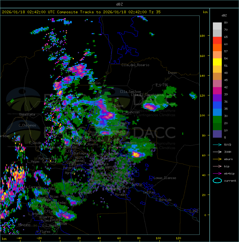Choose the light blue 35 dBZ swatch
239x242 pixels.
point(217,112)
